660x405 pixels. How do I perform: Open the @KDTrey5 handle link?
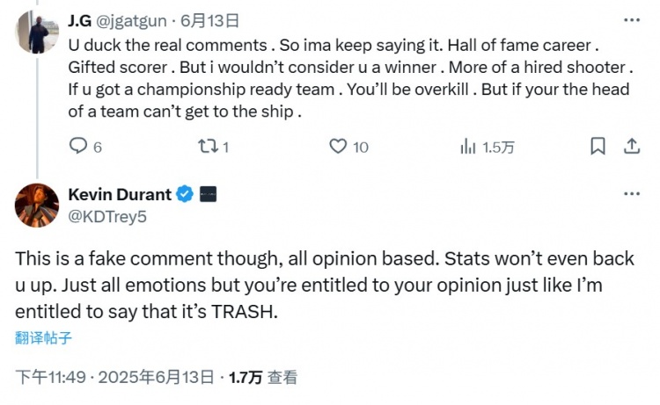click(x=106, y=214)
